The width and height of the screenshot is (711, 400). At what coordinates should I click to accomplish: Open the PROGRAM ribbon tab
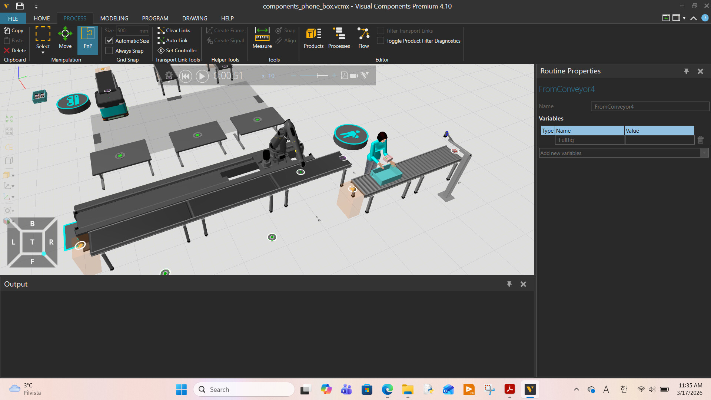coord(155,18)
